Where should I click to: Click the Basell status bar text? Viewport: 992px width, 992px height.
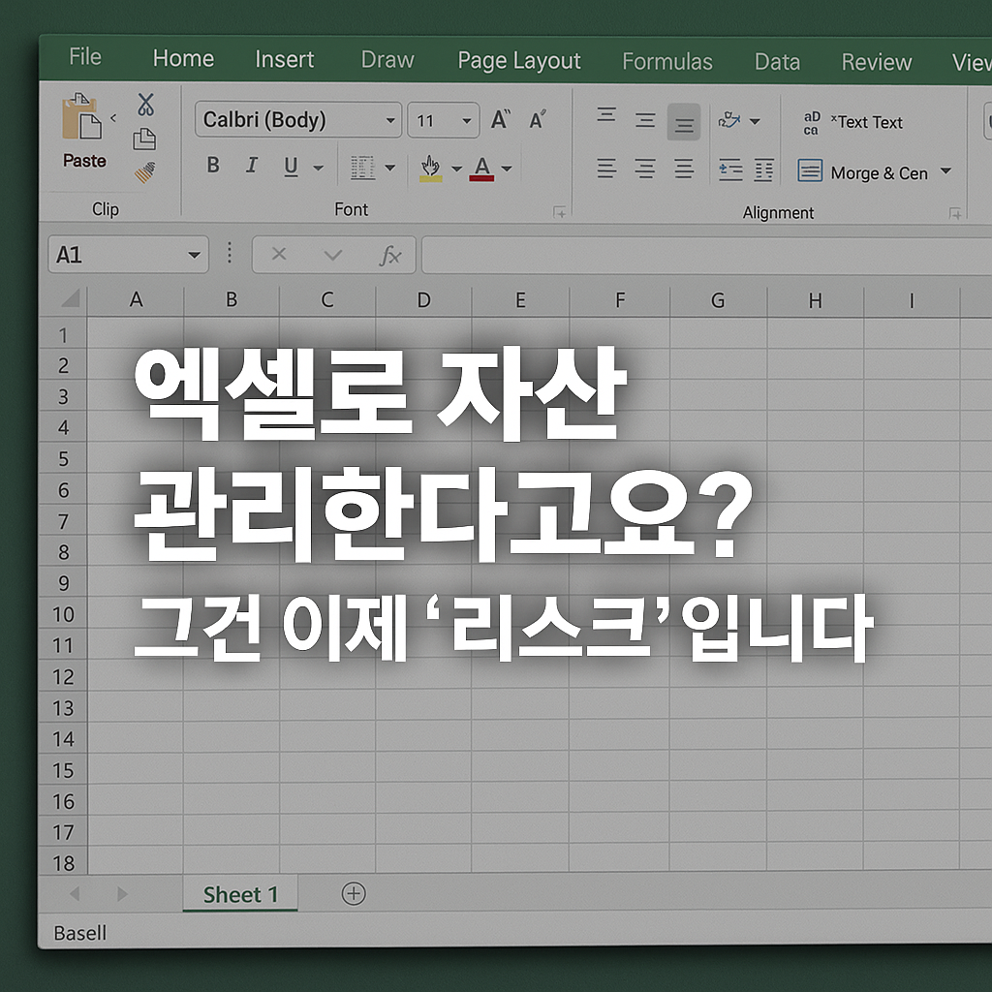(79, 933)
